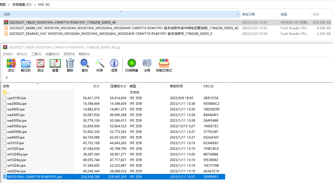
Task: Open the 查看 (View) toolbar icon
Action: point(55,65)
